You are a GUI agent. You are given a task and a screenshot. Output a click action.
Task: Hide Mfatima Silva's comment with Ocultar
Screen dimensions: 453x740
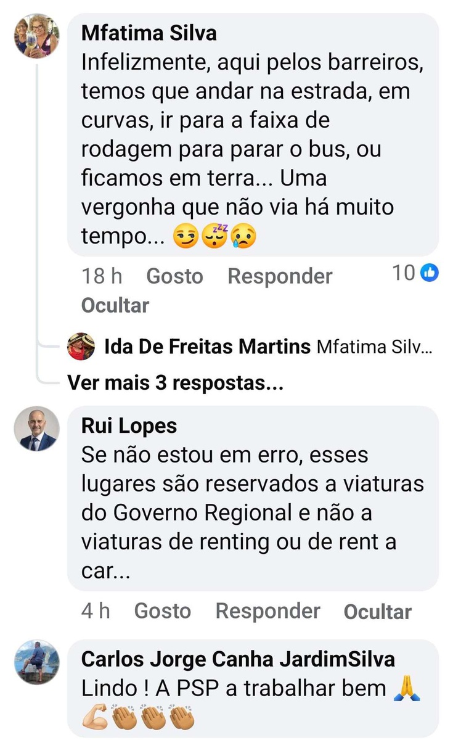pos(115,305)
